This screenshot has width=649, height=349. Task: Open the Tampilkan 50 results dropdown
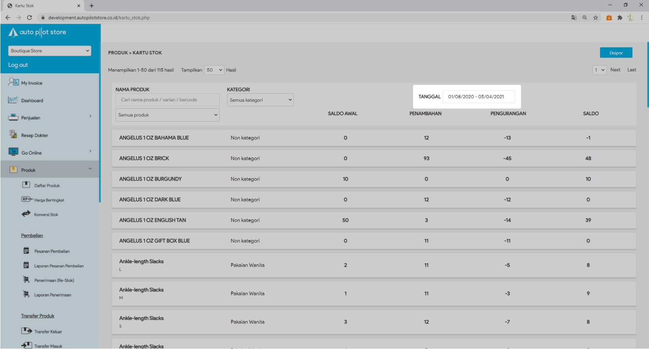point(214,70)
